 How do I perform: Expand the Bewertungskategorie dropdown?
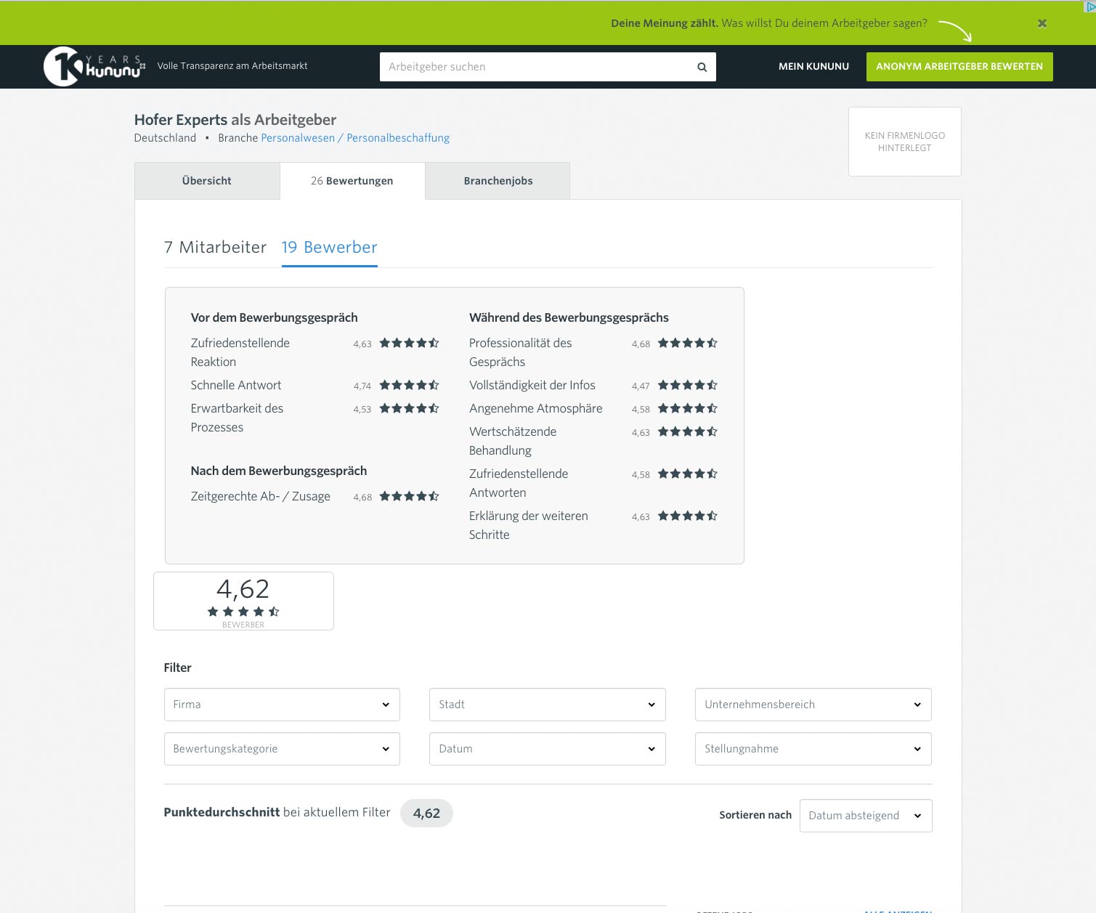(282, 749)
